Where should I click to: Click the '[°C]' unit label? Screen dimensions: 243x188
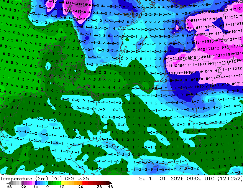coord(56,179)
